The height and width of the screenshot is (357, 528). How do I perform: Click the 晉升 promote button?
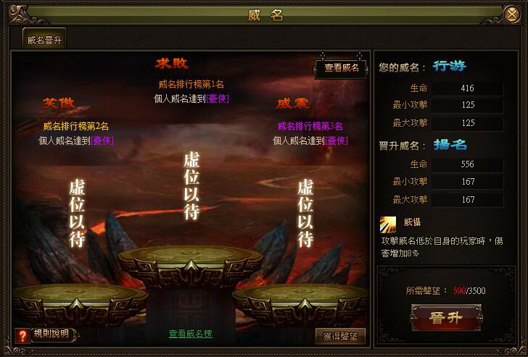446,318
